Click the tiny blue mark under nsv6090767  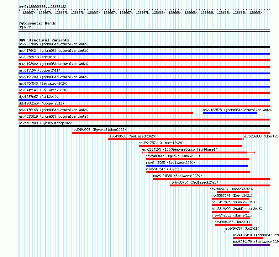224,232
